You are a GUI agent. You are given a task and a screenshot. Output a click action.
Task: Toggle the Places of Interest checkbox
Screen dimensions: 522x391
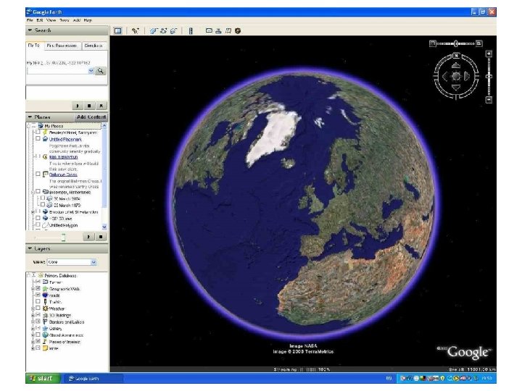coord(38,342)
